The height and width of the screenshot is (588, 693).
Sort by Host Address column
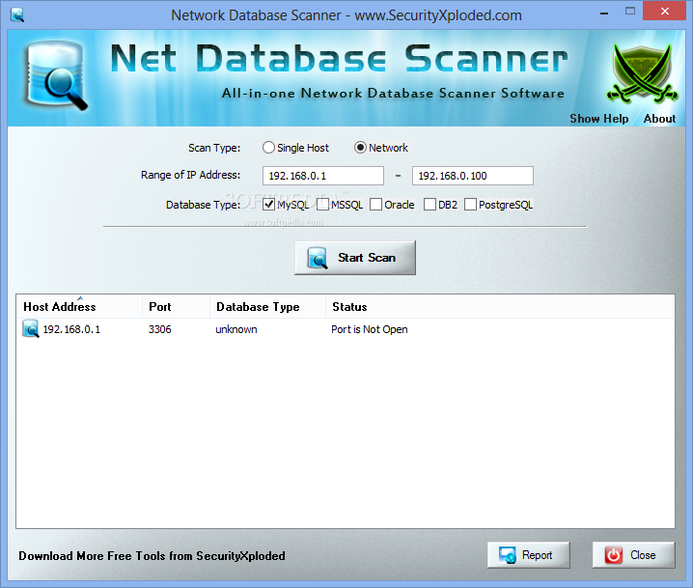pos(79,307)
